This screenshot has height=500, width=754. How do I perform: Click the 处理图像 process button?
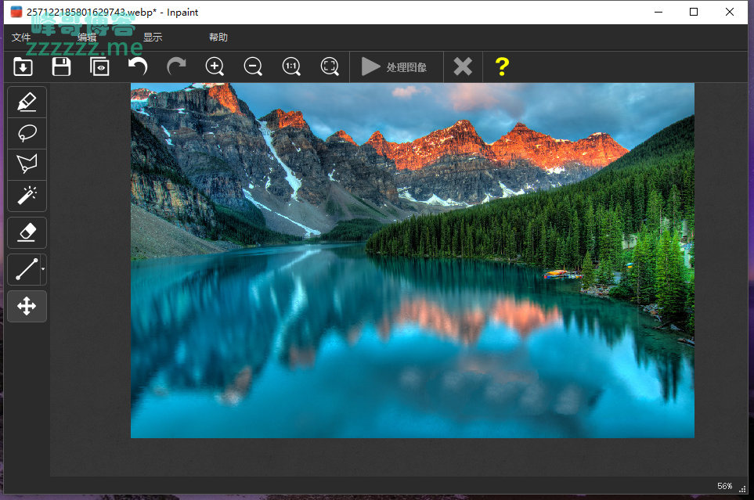395,67
